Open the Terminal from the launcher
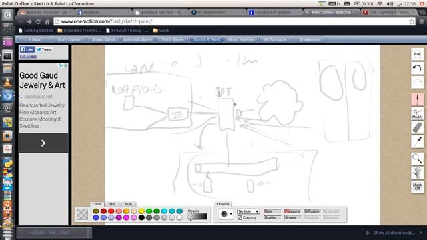Image resolution: width=427 pixels, height=240 pixels. (7, 56)
